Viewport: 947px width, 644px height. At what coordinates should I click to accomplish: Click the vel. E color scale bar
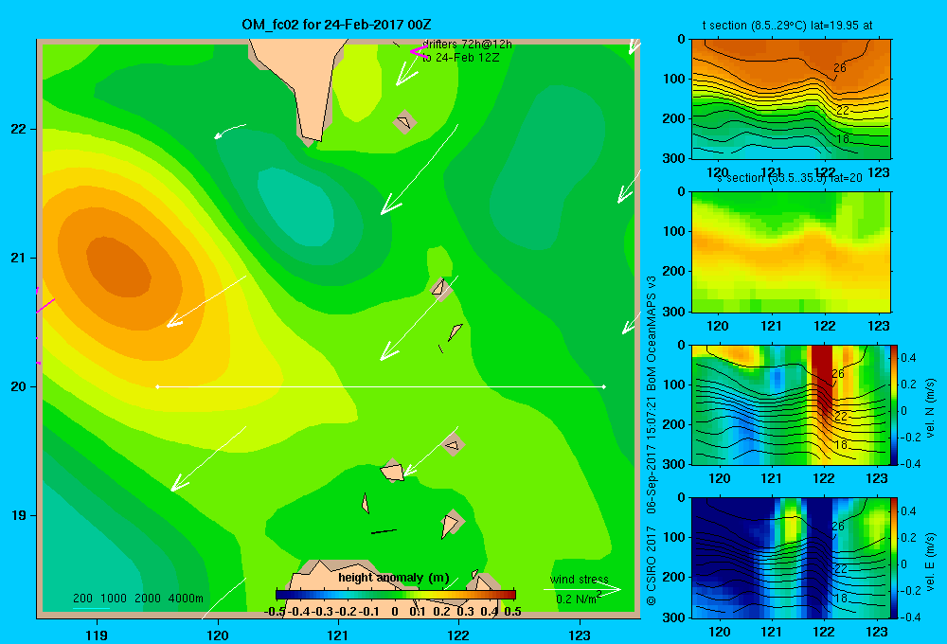click(x=895, y=558)
